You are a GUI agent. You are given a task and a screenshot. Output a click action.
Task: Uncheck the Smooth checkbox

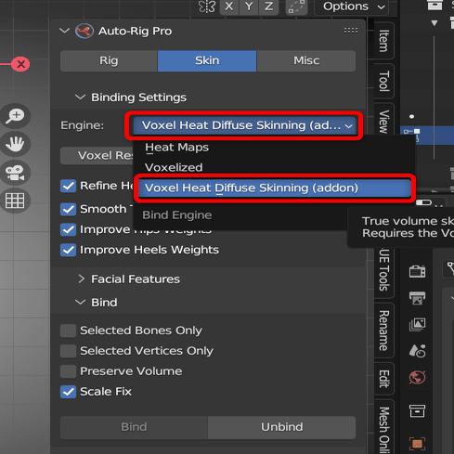pos(68,209)
